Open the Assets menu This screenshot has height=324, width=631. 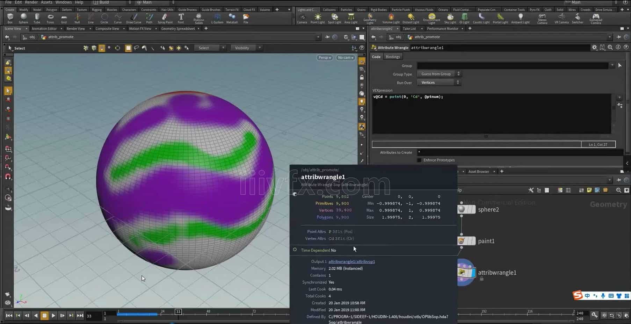point(46,2)
